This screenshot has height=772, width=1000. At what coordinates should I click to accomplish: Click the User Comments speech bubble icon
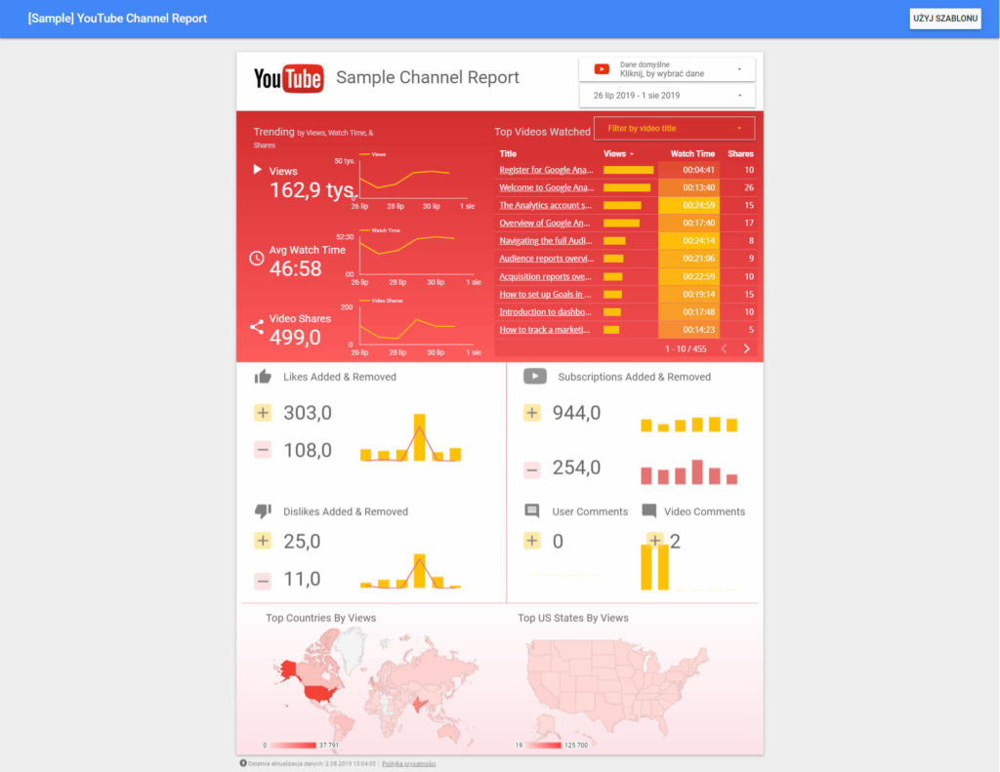click(x=532, y=511)
